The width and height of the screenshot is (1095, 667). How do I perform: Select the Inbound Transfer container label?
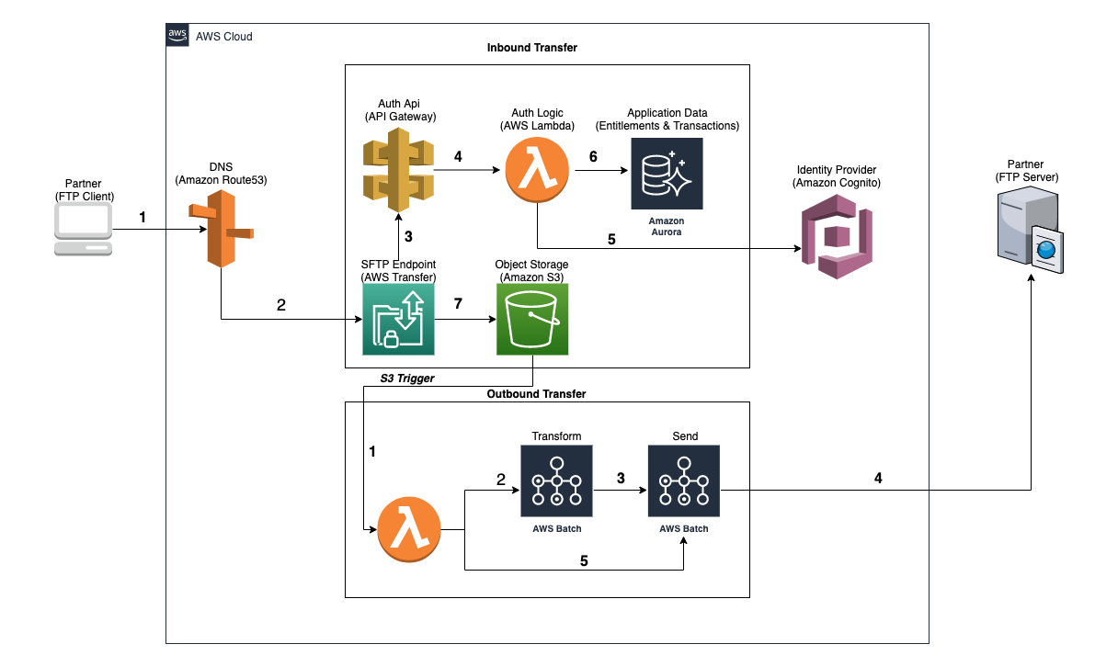tap(531, 47)
